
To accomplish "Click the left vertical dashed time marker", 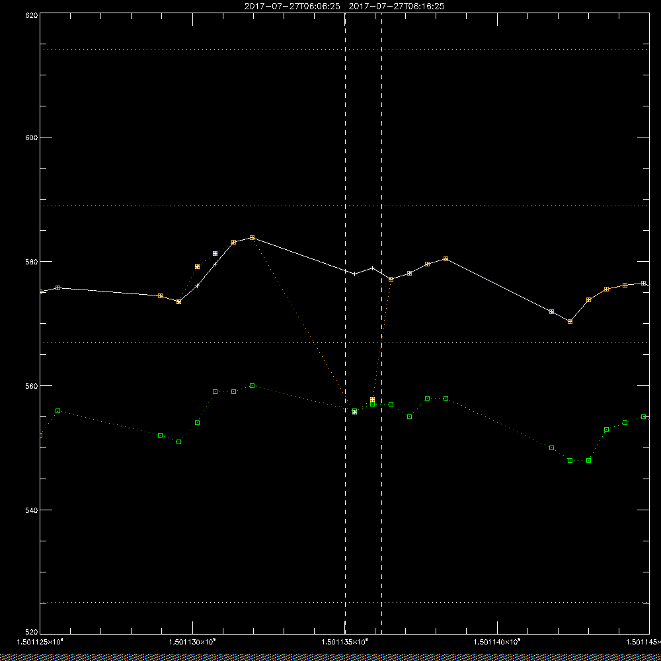I will [x=345, y=323].
